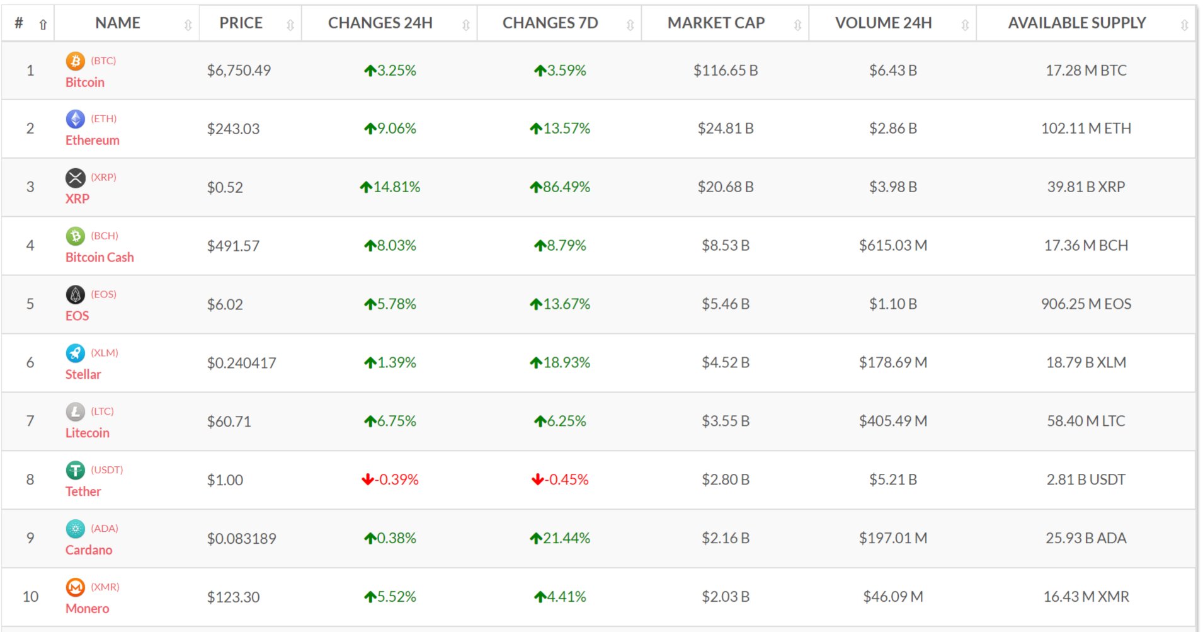Image resolution: width=1203 pixels, height=632 pixels.
Task: Open the EOS coin name link
Action: (77, 316)
